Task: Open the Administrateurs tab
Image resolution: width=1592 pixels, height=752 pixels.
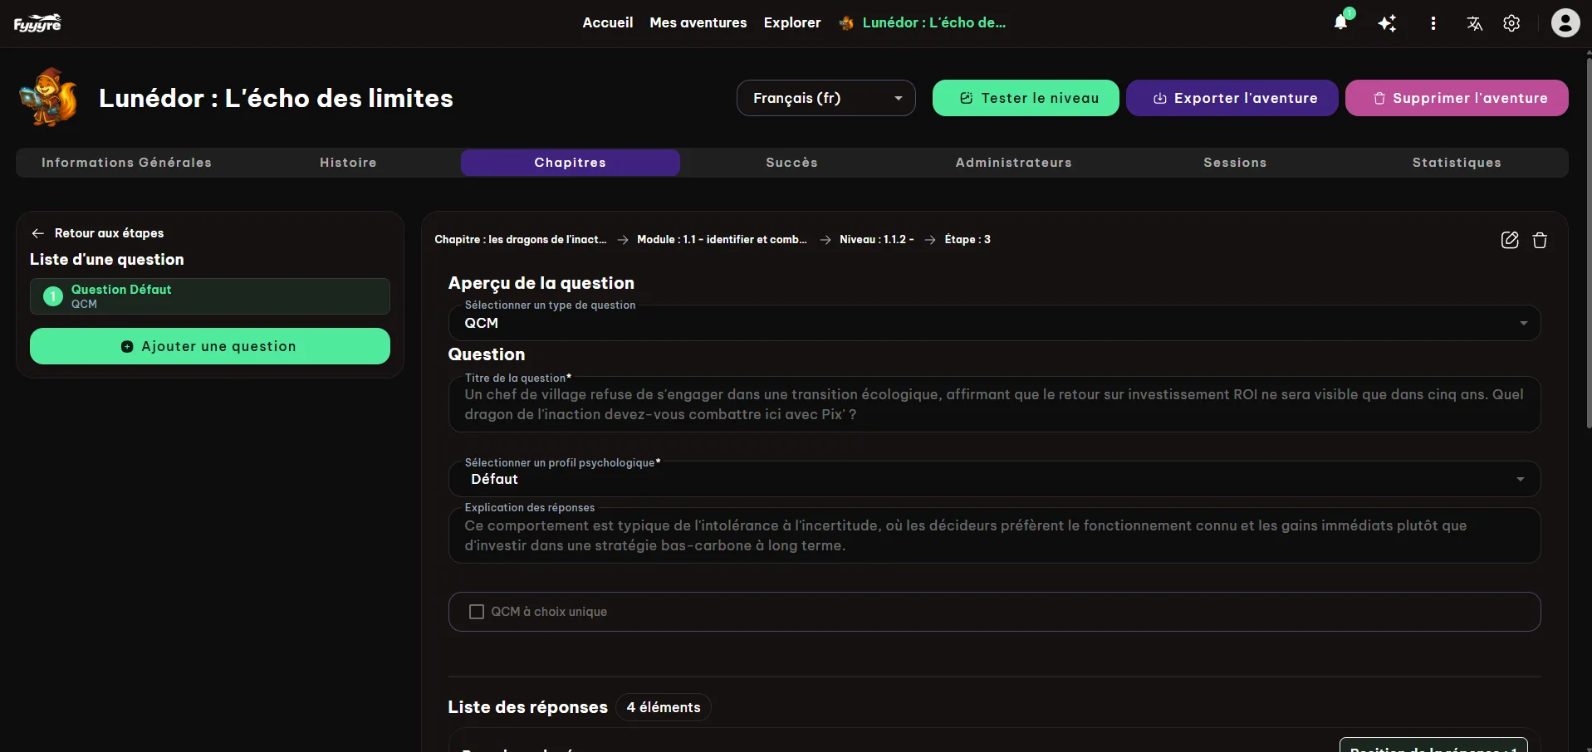Action: 1013,163
